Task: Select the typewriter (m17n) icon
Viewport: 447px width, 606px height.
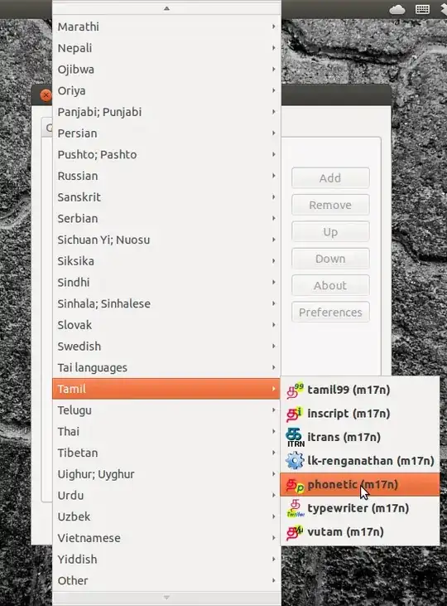Action: coord(296,509)
